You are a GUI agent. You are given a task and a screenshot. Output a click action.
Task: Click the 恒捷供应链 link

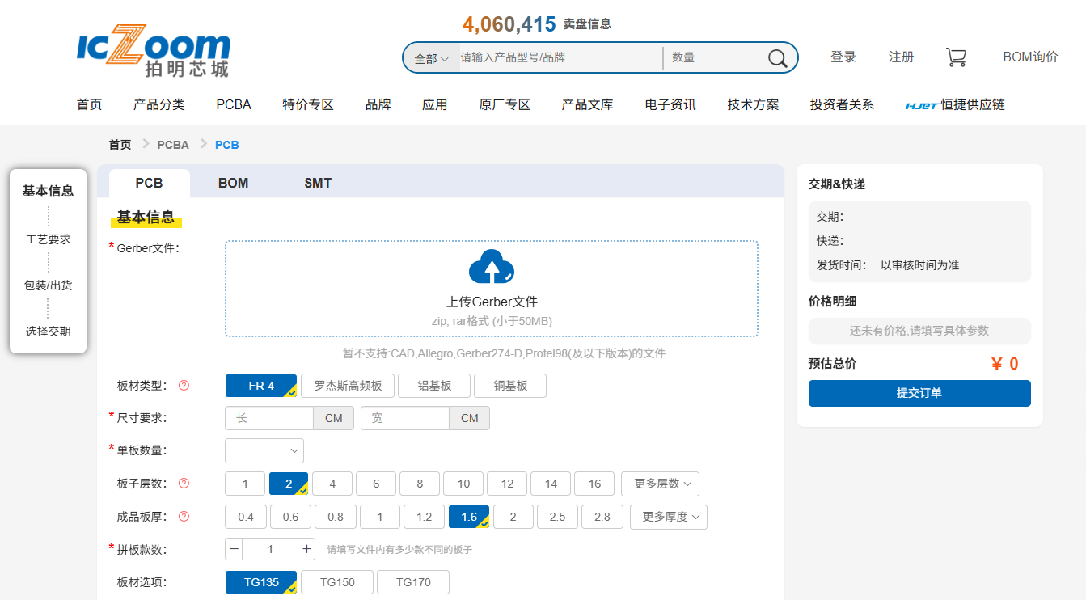(955, 104)
